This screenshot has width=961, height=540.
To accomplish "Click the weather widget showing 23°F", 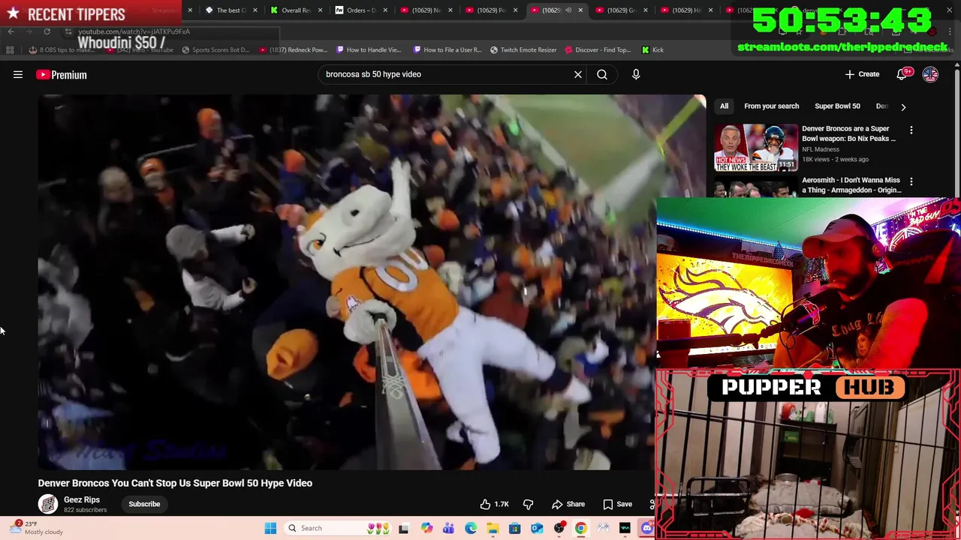I will [38, 528].
